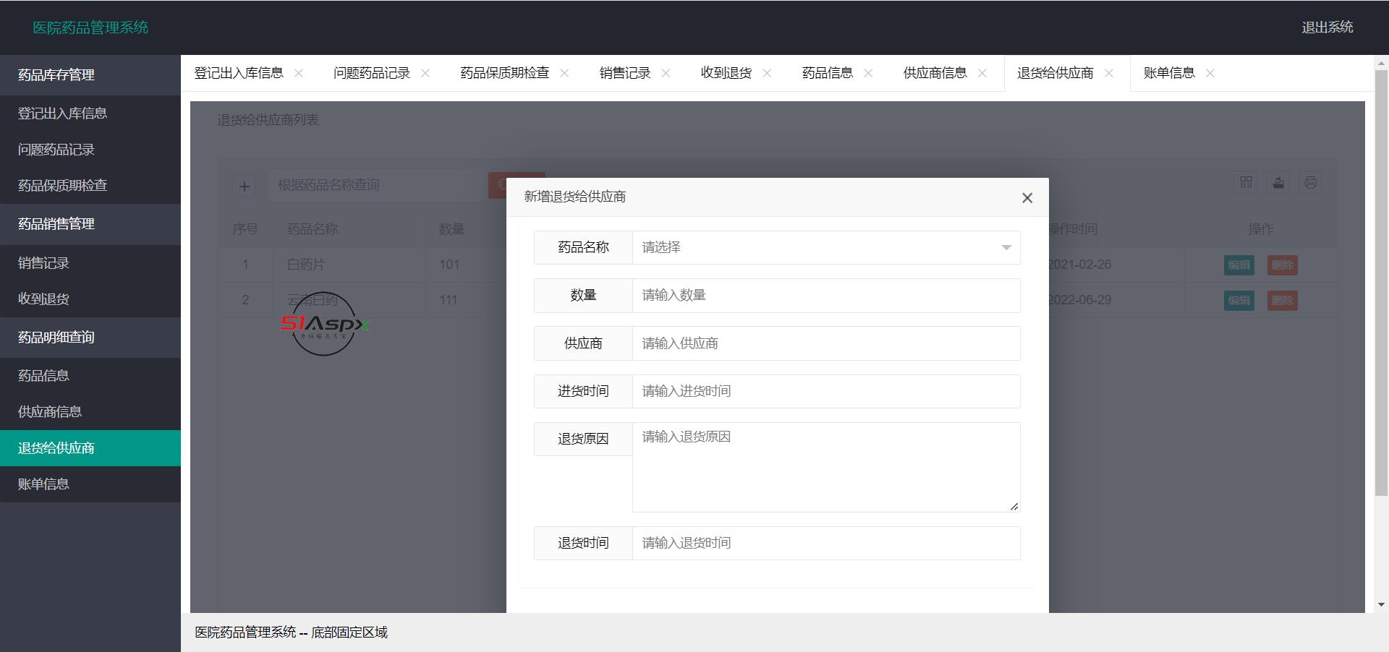Expand the 药品明细查询 sidebar section
Viewport: 1389px width, 652px height.
(x=57, y=337)
